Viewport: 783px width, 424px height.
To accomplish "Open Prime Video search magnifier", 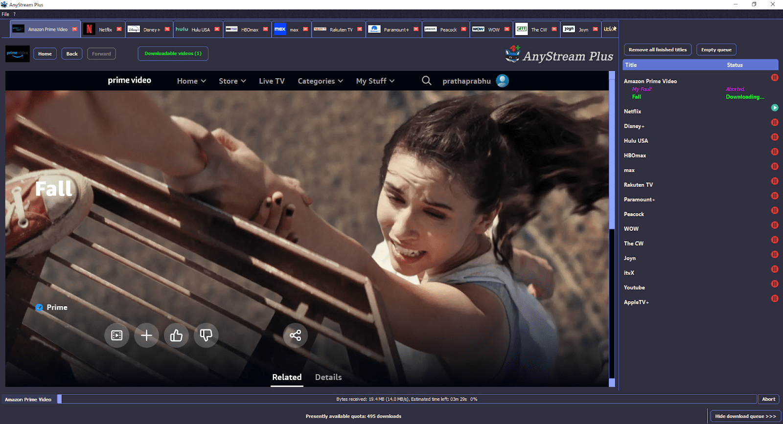I will point(427,81).
